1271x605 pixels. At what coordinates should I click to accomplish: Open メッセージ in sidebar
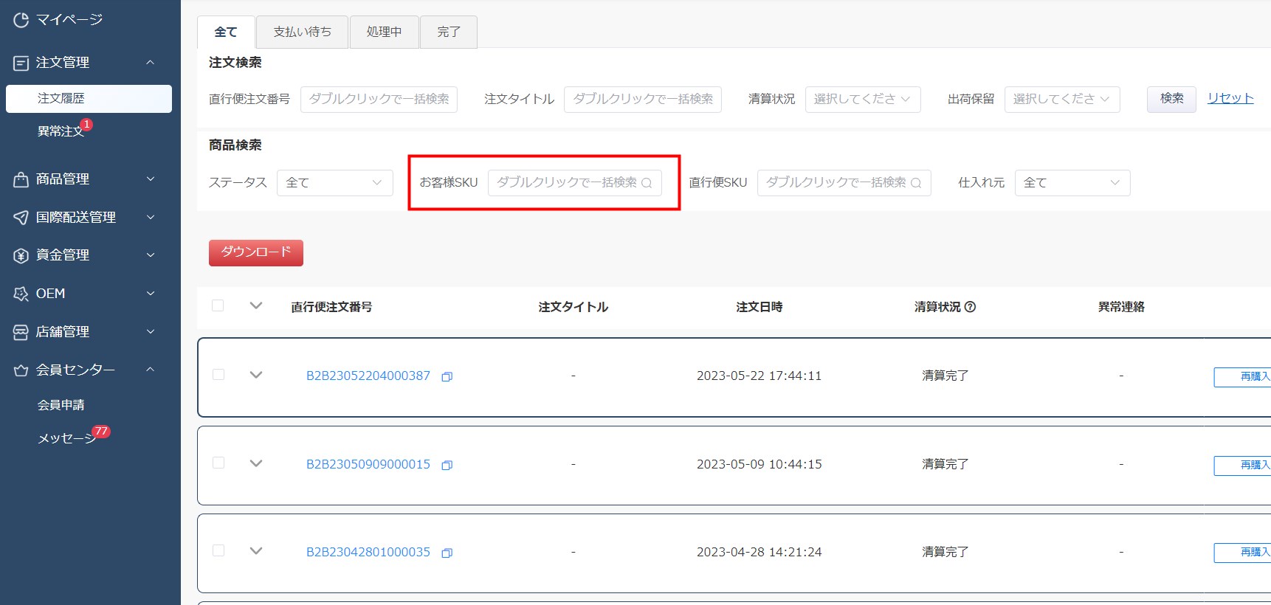(x=66, y=439)
